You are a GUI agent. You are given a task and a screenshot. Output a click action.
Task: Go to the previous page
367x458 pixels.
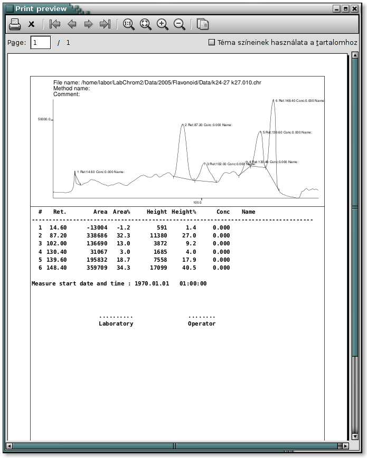point(72,24)
